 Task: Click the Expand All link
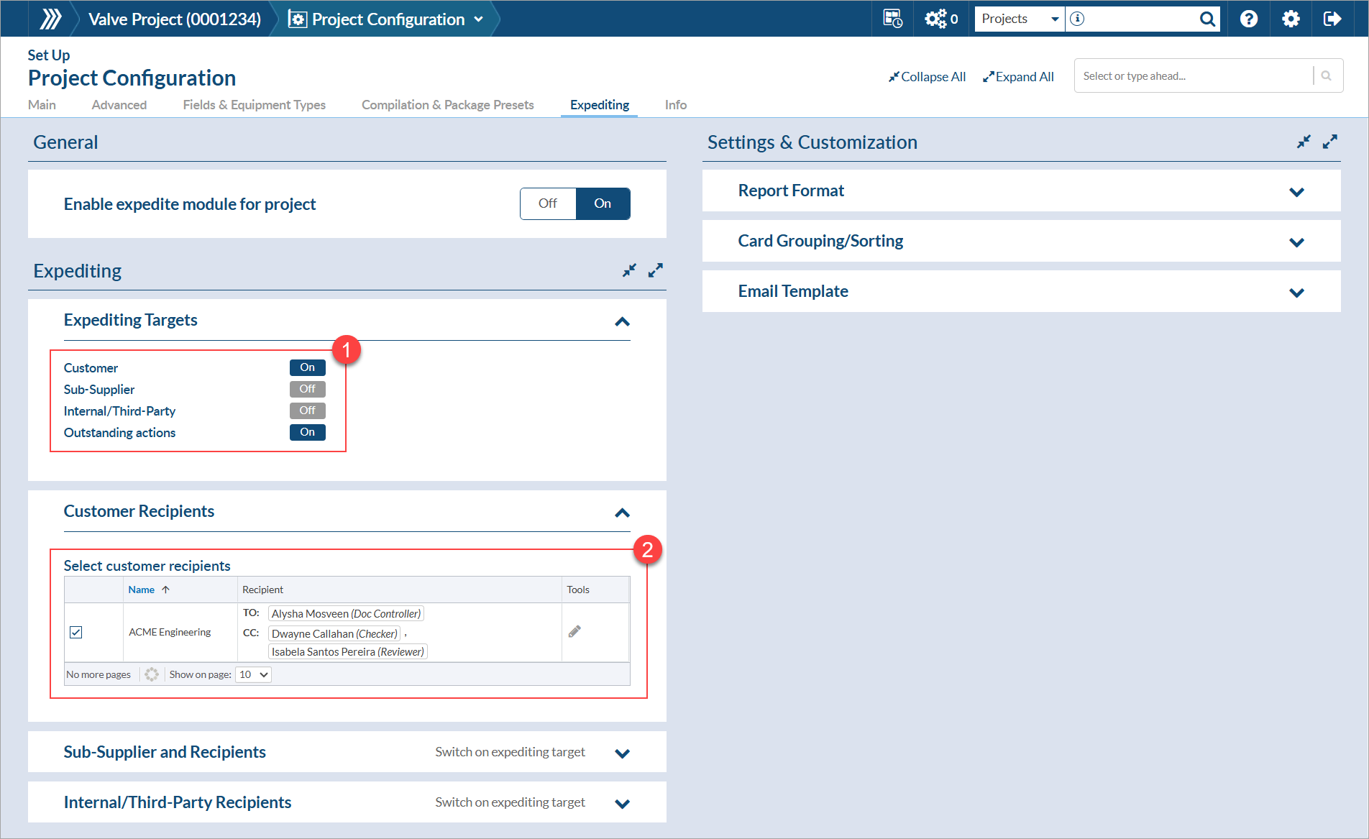[1019, 77]
